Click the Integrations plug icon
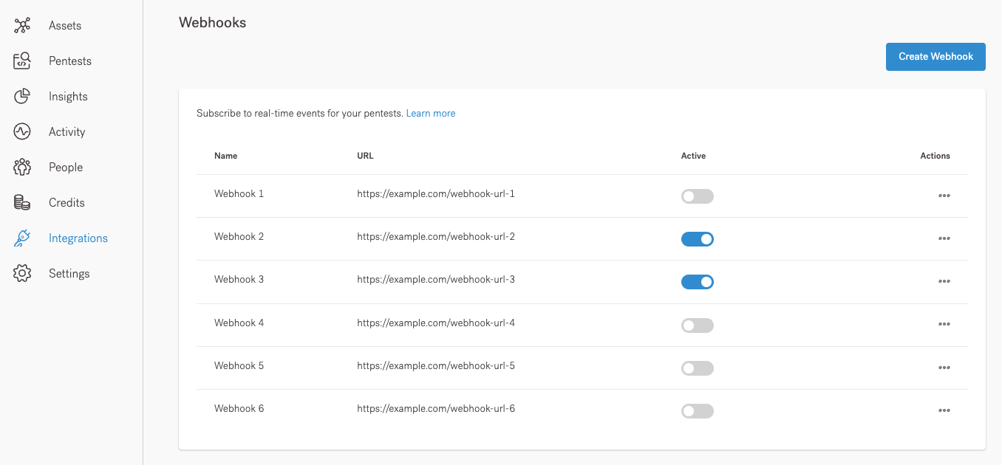The height and width of the screenshot is (465, 1002). click(x=22, y=238)
